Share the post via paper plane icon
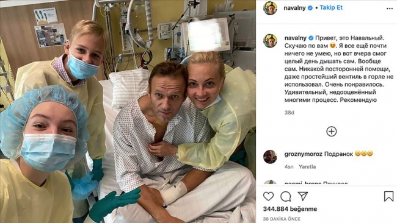Viewport: 397px width, 223px height. (303, 196)
